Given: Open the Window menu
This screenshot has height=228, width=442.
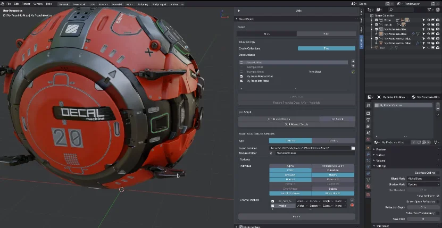Looking at the screenshot, I should point(38,4).
